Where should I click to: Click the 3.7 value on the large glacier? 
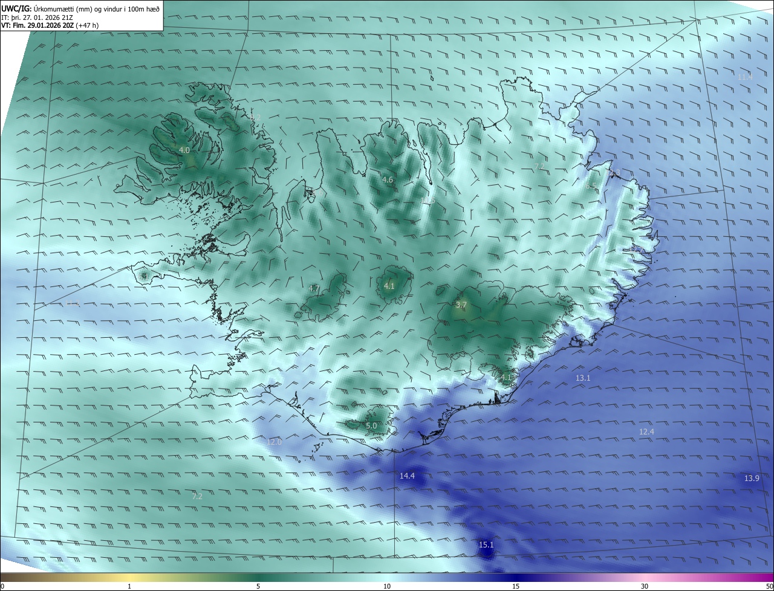click(461, 305)
